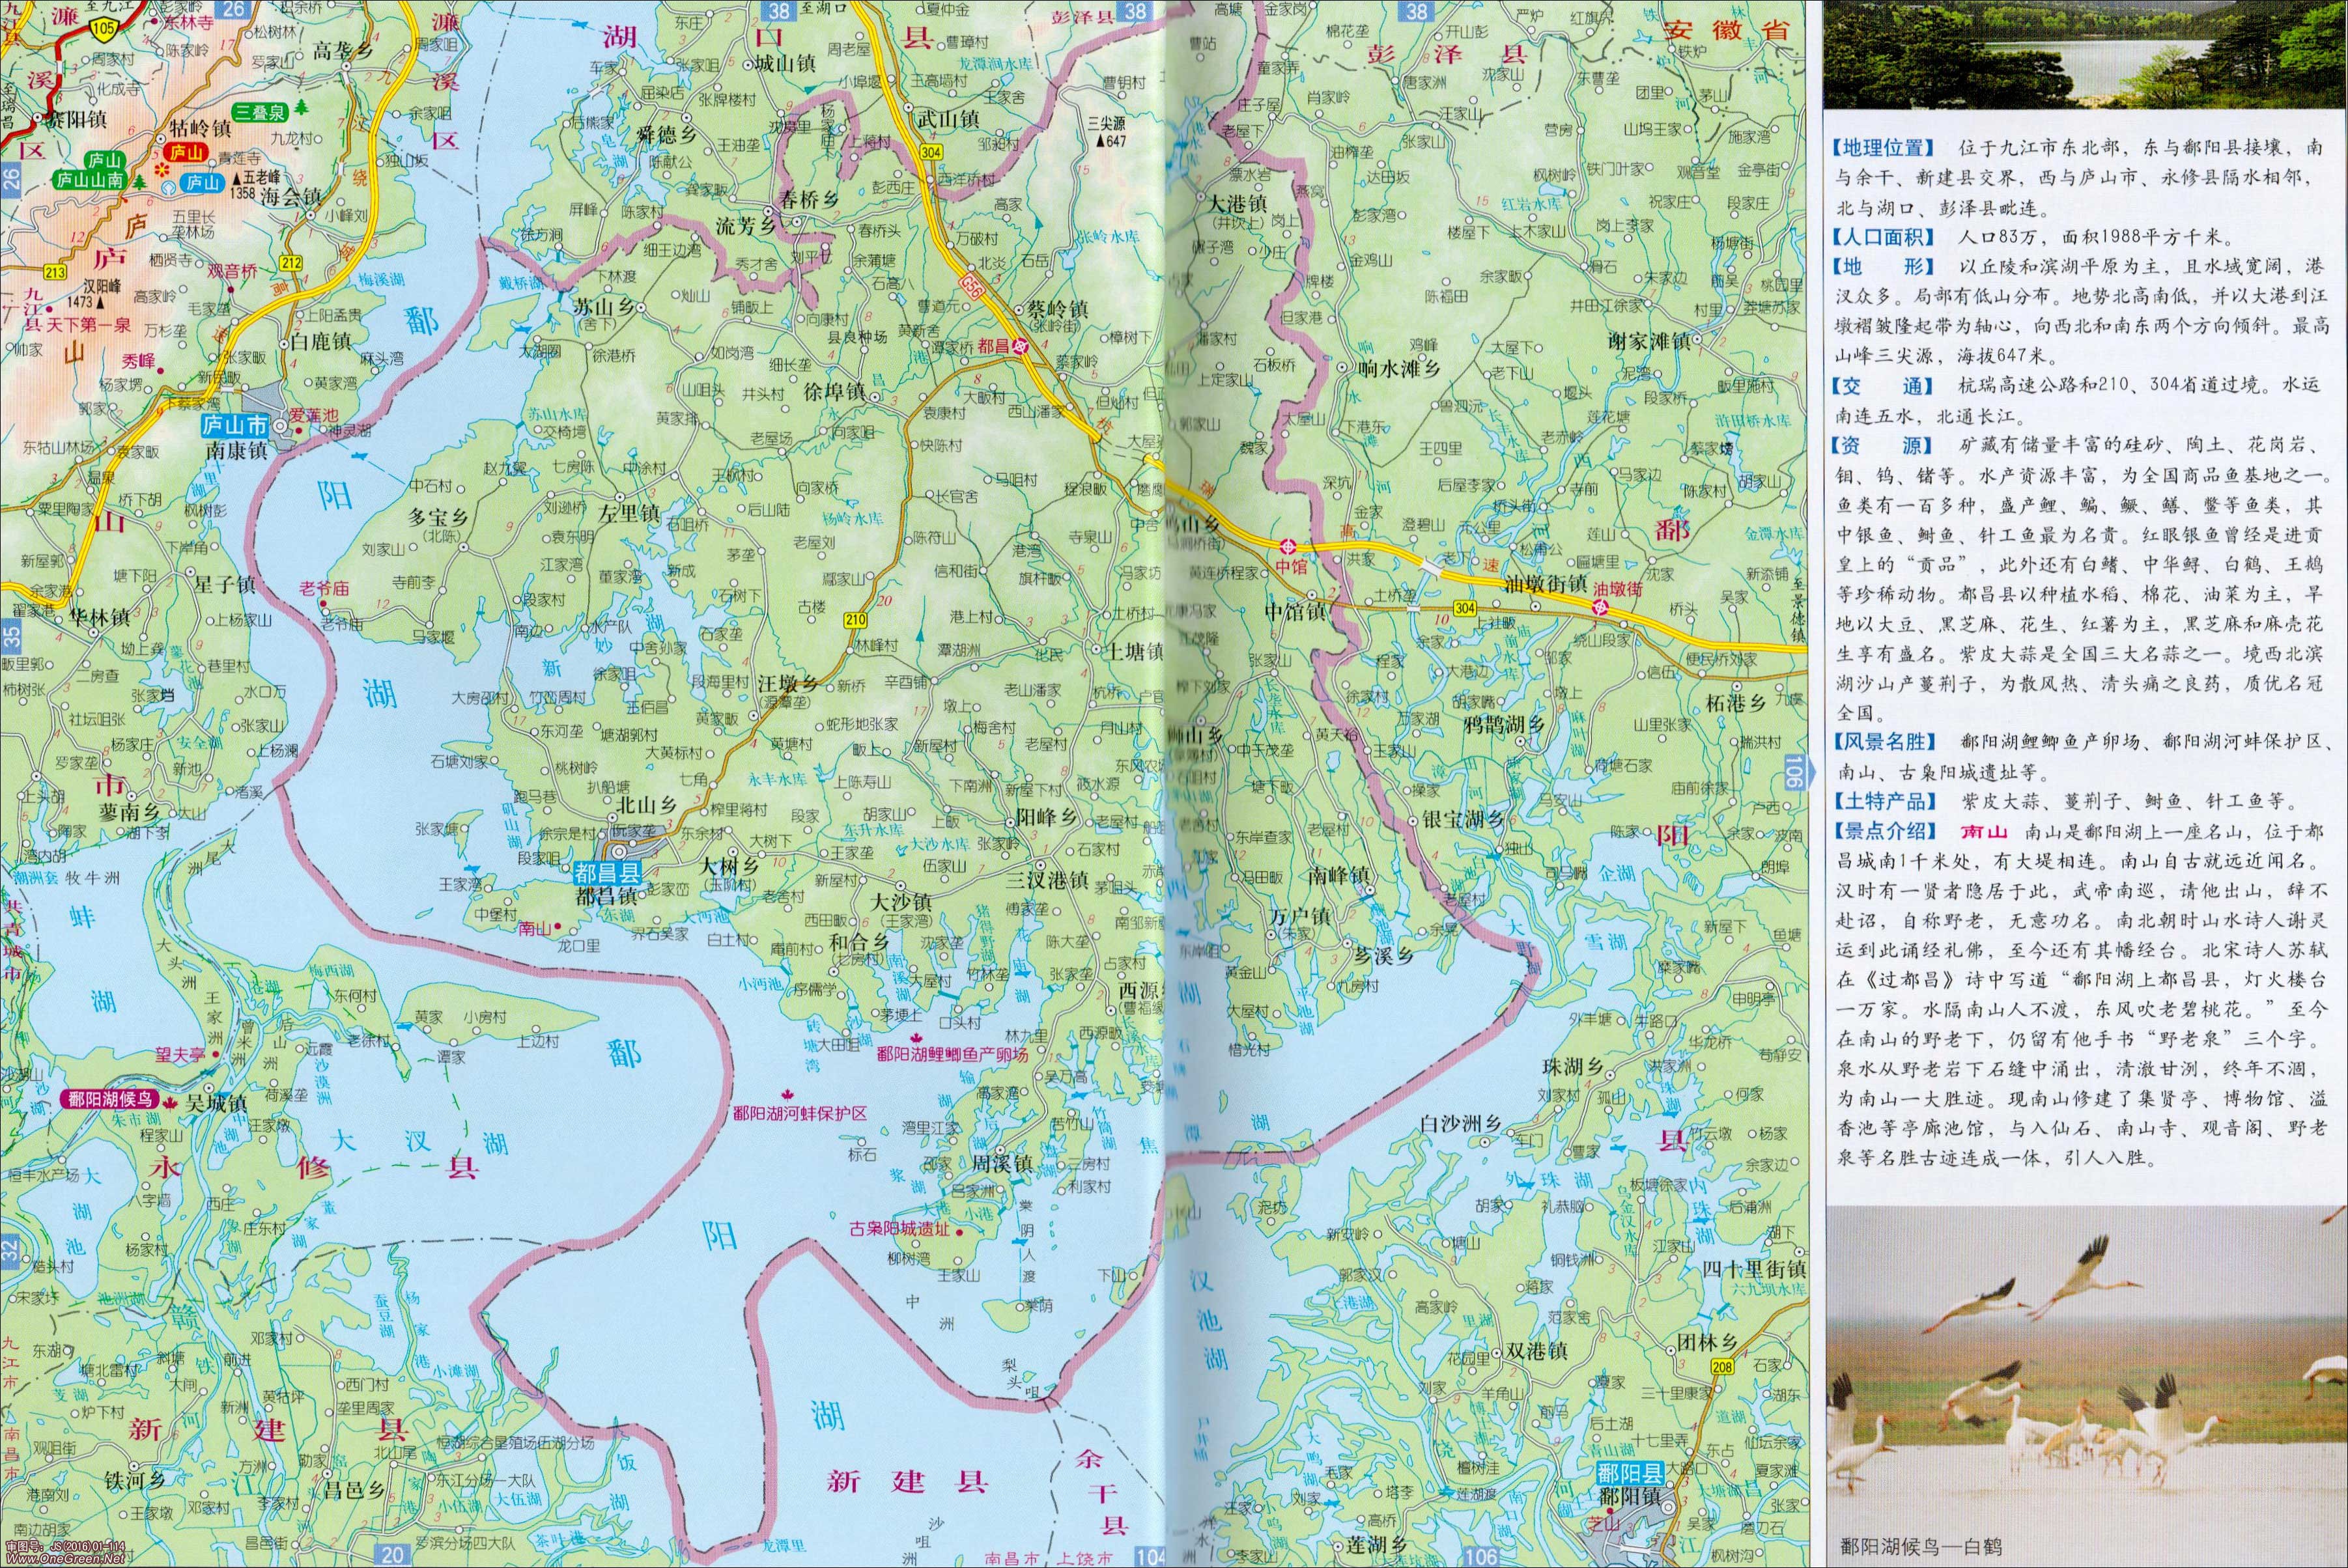This screenshot has height=1568, width=2348.
Task: Select the blue 都昌县 county label
Action: [x=607, y=873]
